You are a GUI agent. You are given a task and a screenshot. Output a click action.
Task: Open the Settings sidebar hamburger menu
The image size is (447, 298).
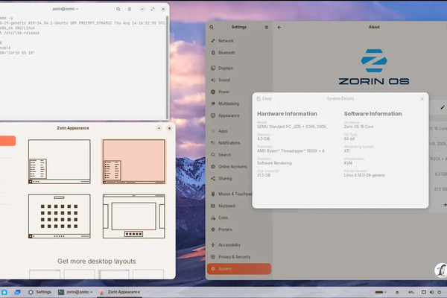(267, 28)
